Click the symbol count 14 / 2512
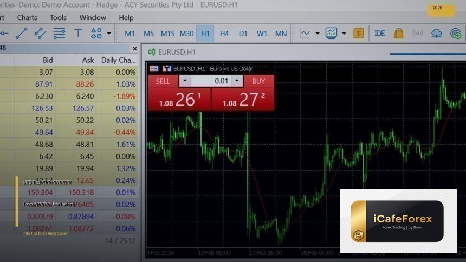 click(120, 240)
